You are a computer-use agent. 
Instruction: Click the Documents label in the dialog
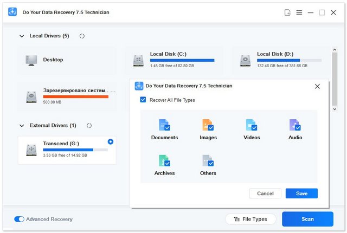pos(164,138)
